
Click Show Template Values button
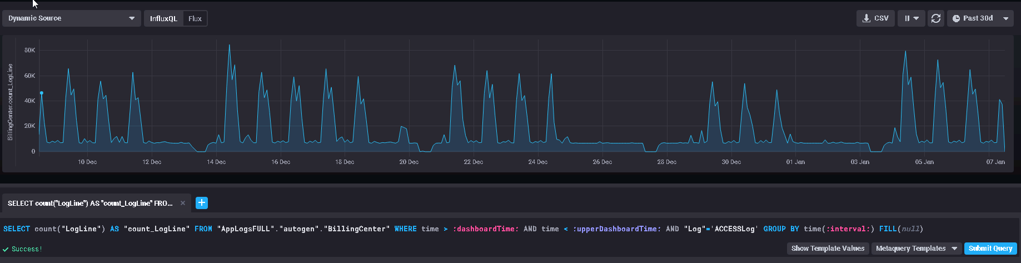click(828, 249)
